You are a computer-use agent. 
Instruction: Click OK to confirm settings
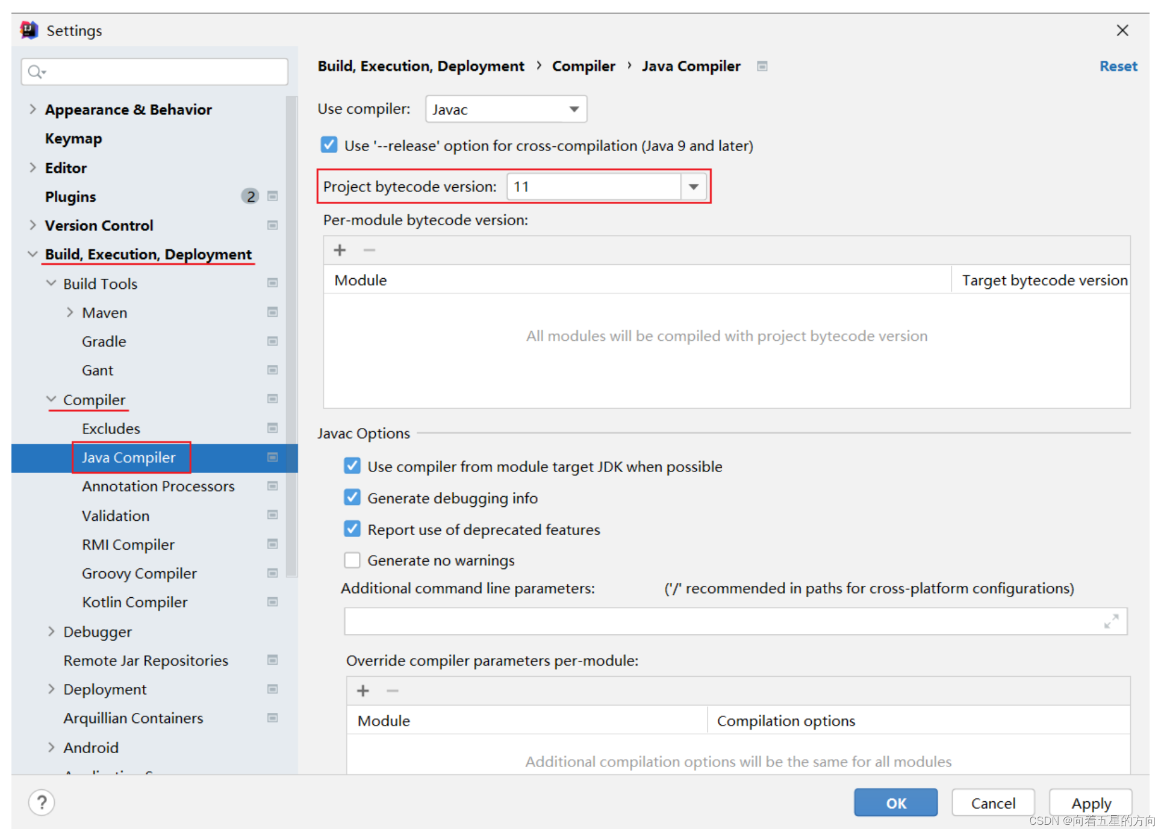(x=895, y=803)
